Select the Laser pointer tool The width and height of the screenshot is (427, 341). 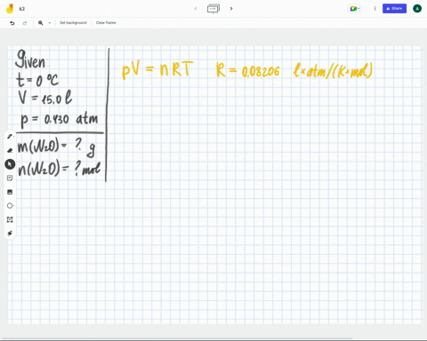(x=10, y=234)
